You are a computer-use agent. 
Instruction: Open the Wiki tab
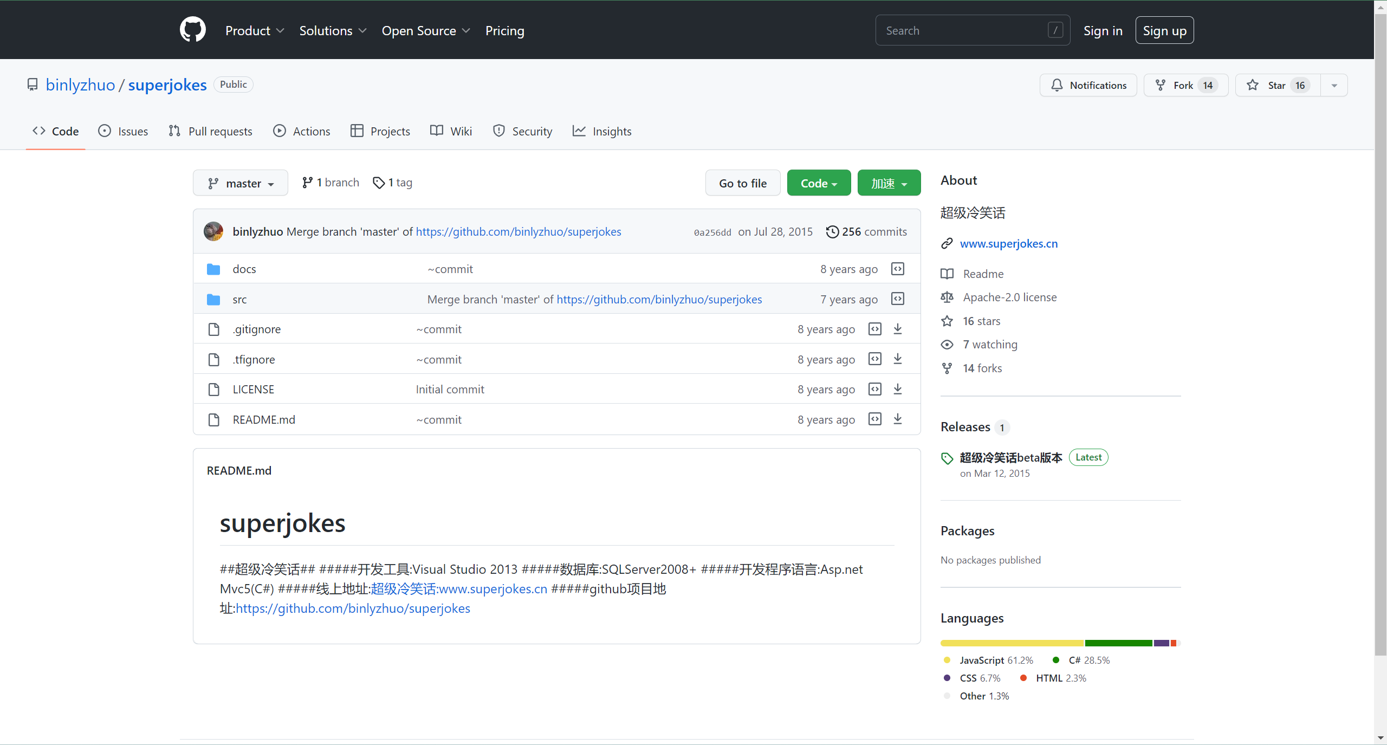(451, 131)
